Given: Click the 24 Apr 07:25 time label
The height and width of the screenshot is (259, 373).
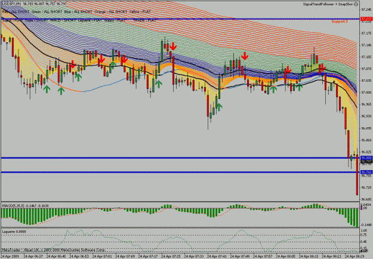Looking at the screenshot, I should pyautogui.click(x=171, y=257).
